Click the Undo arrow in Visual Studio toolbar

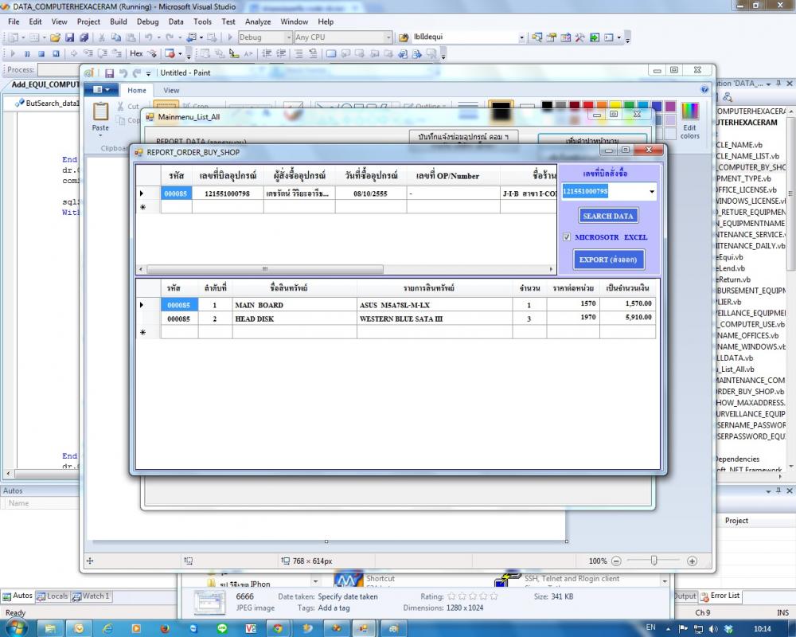[x=148, y=37]
